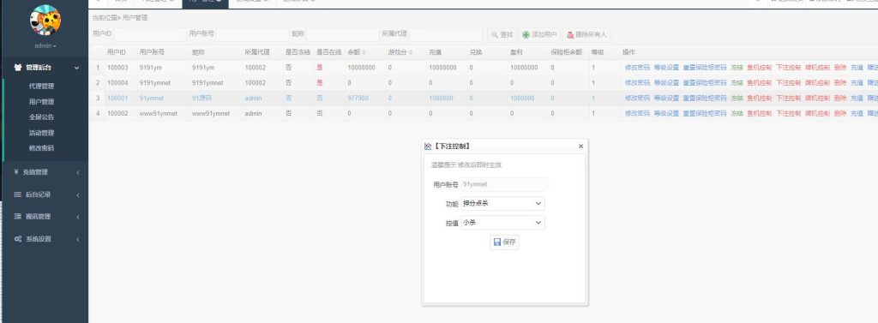878x323 pixels.
Task: Open the 功能 dropdown in 下注控制 dialog
Action: 502,204
